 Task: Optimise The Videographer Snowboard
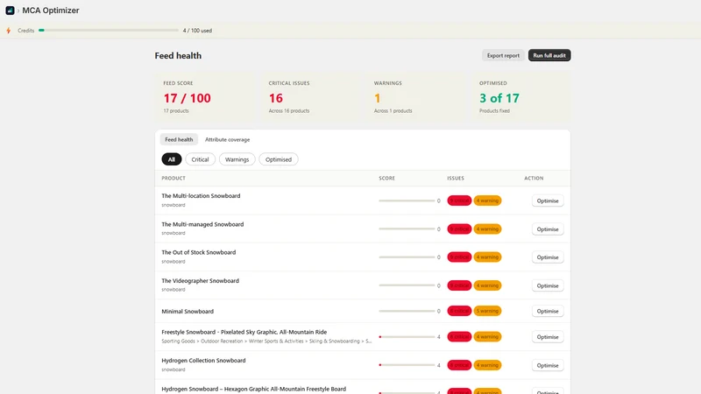tap(547, 285)
